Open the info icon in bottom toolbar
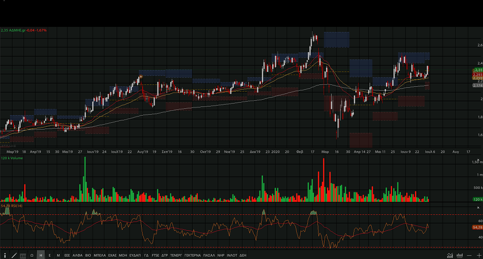 pos(5,256)
